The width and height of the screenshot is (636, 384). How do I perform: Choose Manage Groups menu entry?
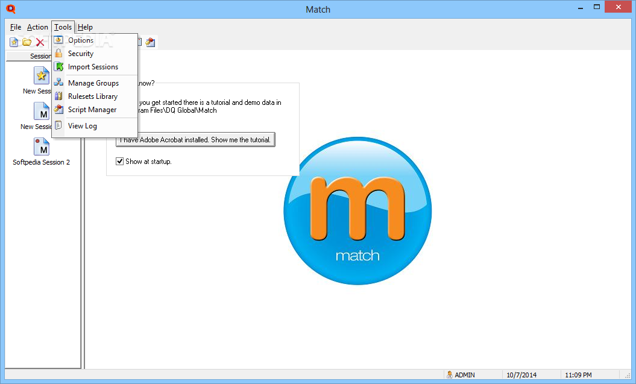coord(95,83)
